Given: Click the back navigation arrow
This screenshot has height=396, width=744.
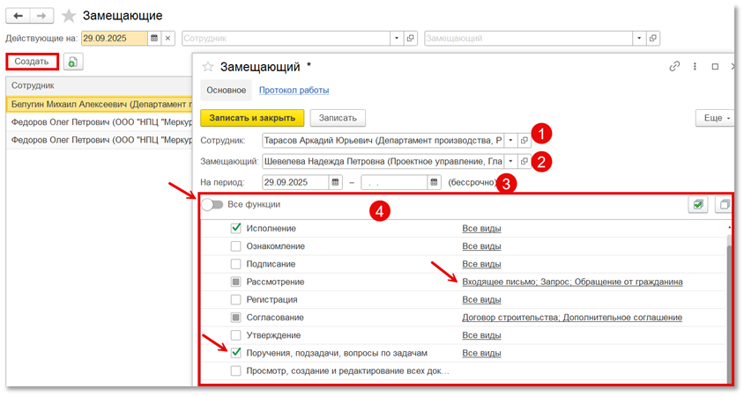Looking at the screenshot, I should 18,17.
